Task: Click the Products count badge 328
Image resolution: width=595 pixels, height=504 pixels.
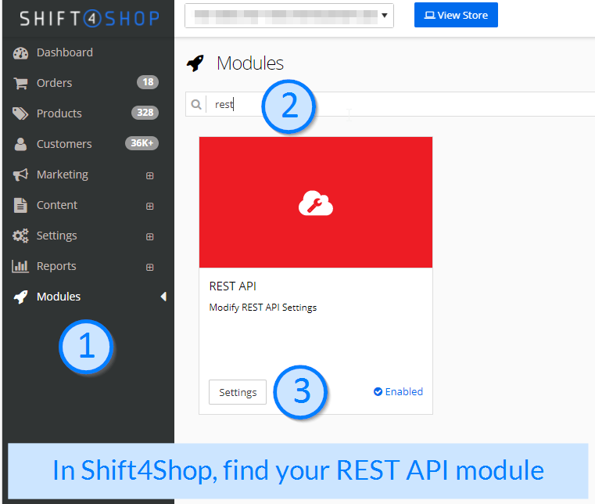Action: [145, 113]
